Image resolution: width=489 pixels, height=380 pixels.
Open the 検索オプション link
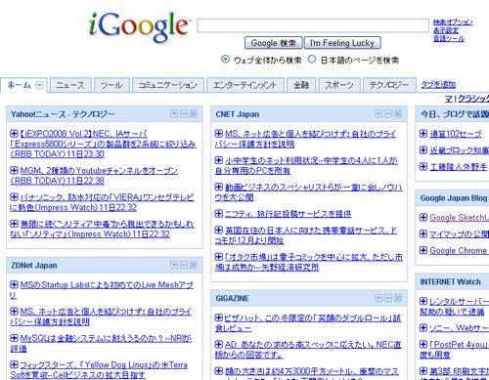(x=453, y=22)
